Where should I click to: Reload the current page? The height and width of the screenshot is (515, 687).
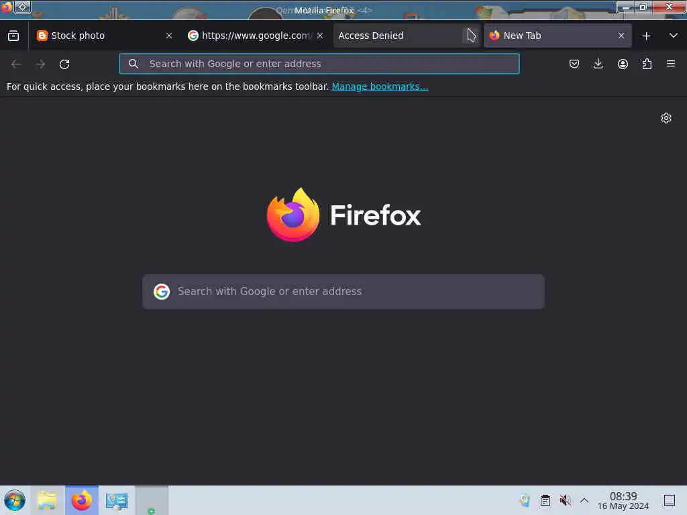tap(64, 64)
